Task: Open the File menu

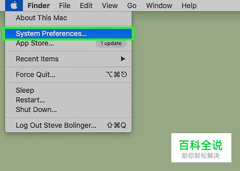Action: [x=65, y=6]
